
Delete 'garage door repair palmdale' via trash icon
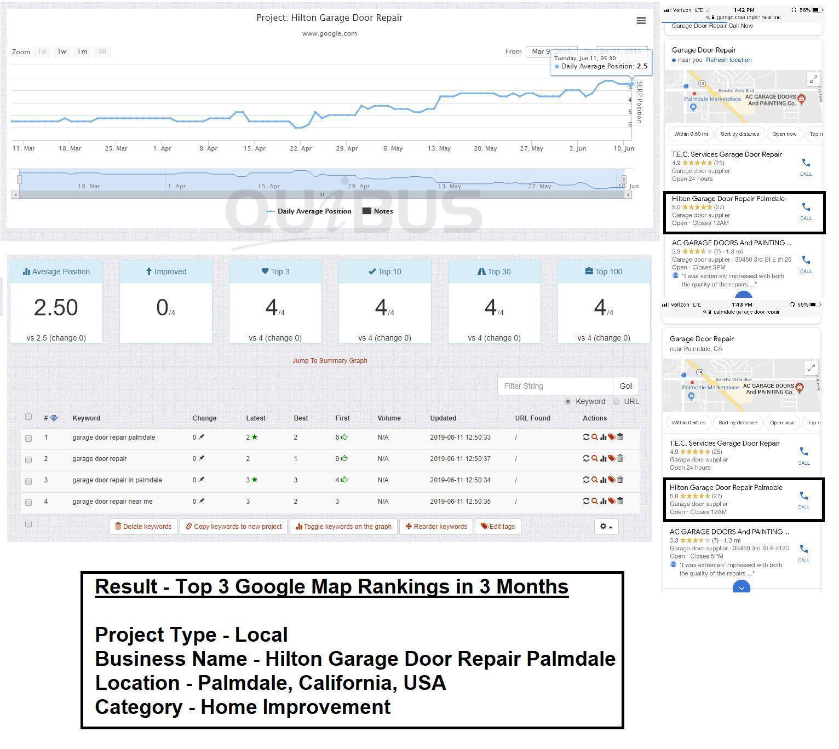[x=620, y=437]
